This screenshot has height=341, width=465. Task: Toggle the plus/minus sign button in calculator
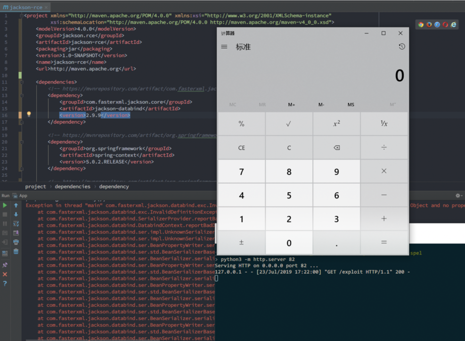pyautogui.click(x=241, y=243)
